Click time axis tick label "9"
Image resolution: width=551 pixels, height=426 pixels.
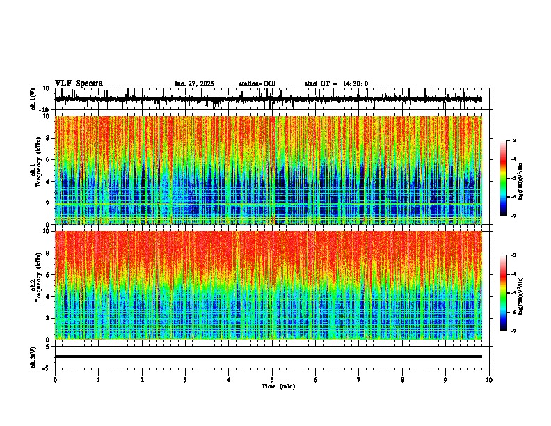coord(445,380)
